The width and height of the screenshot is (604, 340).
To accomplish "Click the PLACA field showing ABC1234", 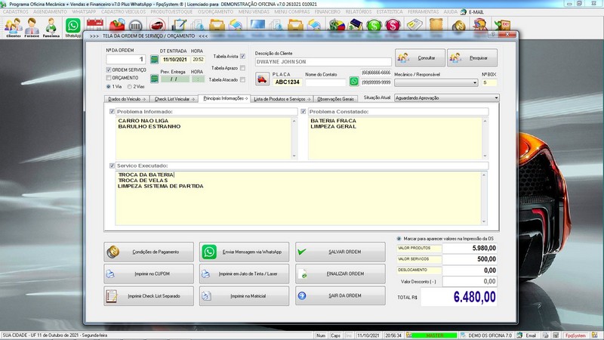I will click(288, 82).
